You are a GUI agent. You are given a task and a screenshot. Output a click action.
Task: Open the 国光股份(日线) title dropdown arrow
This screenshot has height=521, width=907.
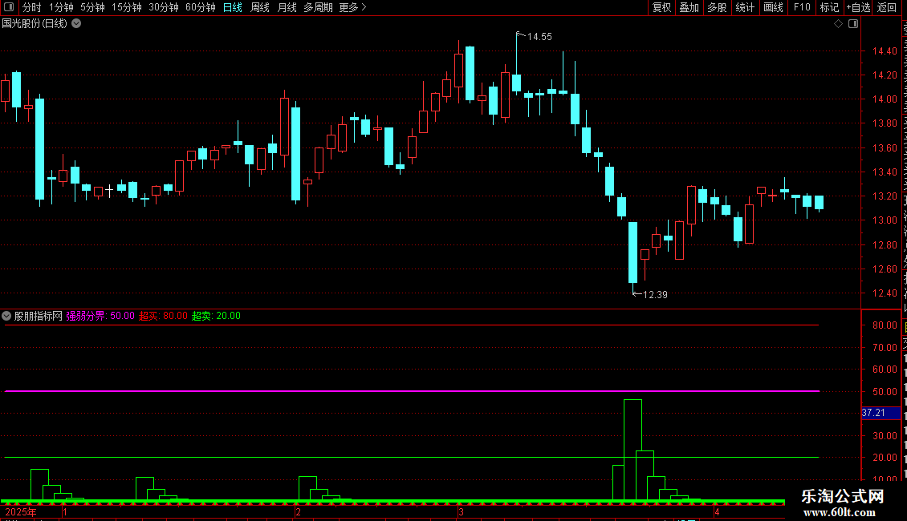point(76,24)
